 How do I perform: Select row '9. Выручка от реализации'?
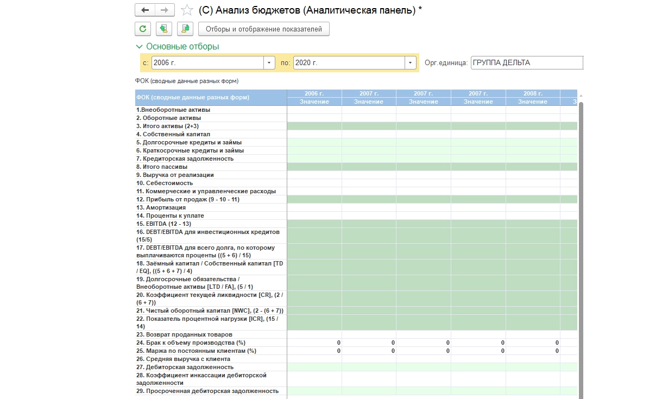pyautogui.click(x=175, y=175)
